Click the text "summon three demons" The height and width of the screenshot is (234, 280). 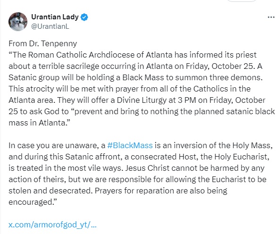coord(215,77)
